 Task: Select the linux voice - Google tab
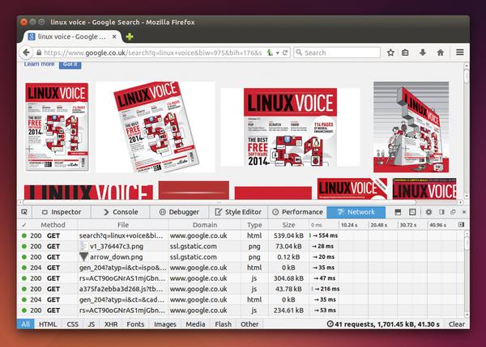coord(72,36)
